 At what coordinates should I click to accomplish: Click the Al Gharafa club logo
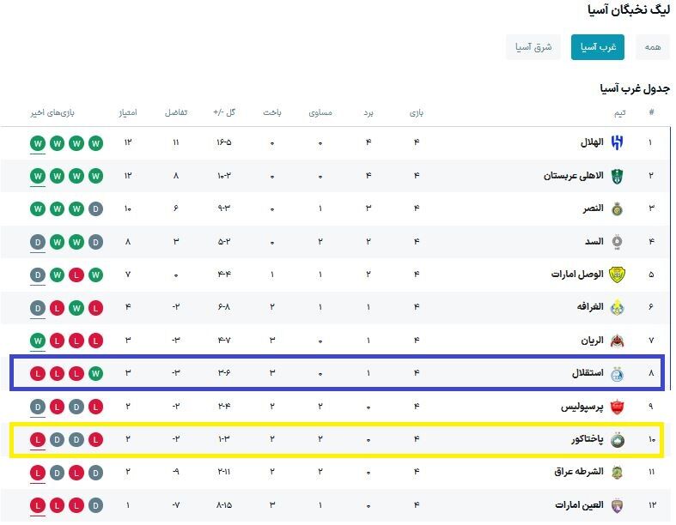(617, 307)
